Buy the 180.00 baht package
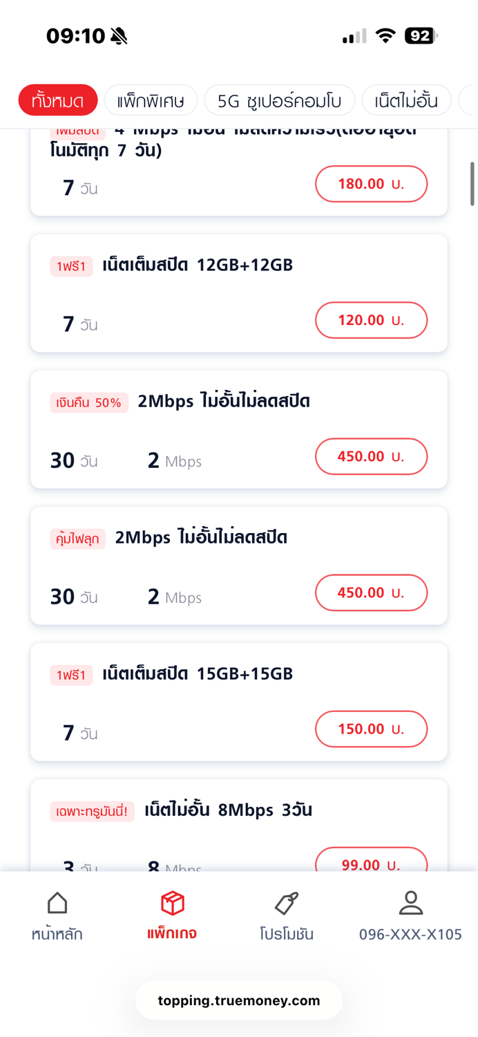 371,184
